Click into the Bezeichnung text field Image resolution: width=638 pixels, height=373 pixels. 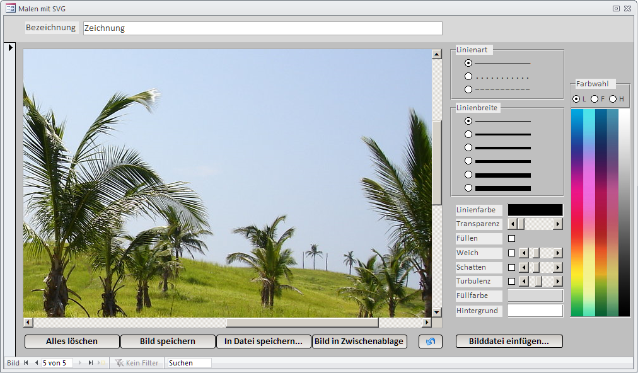point(262,28)
